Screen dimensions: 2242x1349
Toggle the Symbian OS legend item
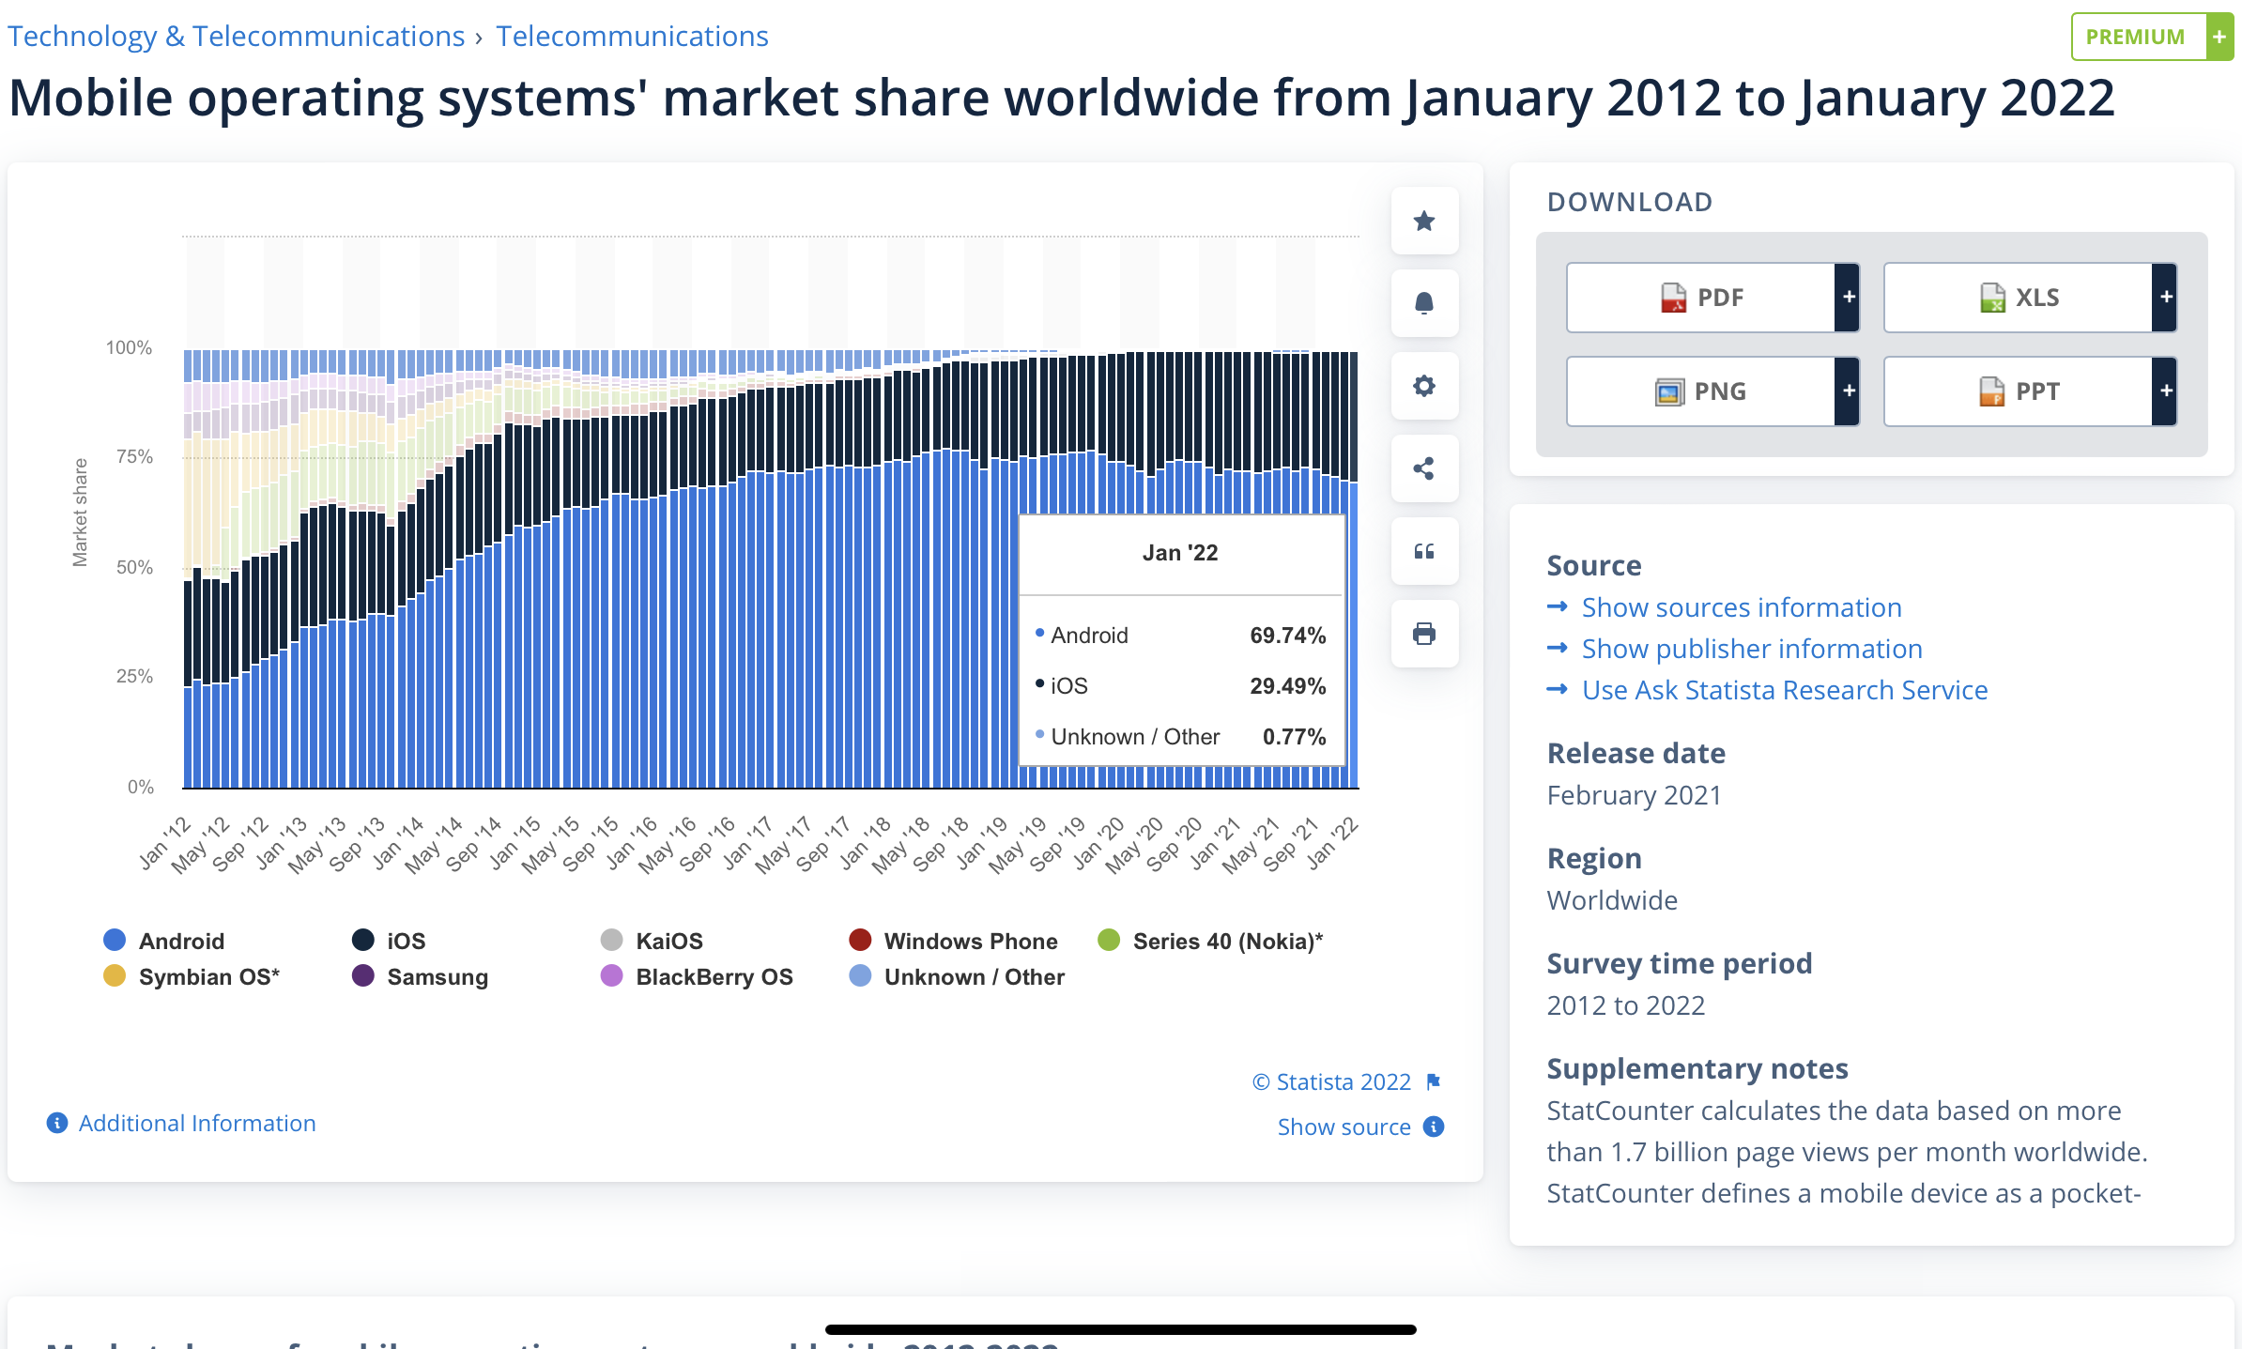(x=192, y=976)
